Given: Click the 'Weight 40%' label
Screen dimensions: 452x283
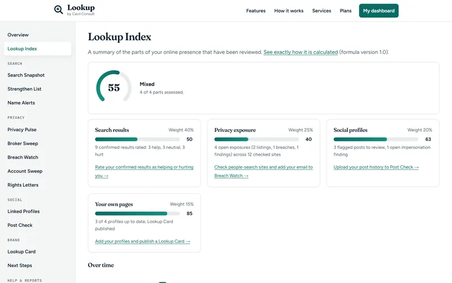Looking at the screenshot, I should [x=181, y=130].
